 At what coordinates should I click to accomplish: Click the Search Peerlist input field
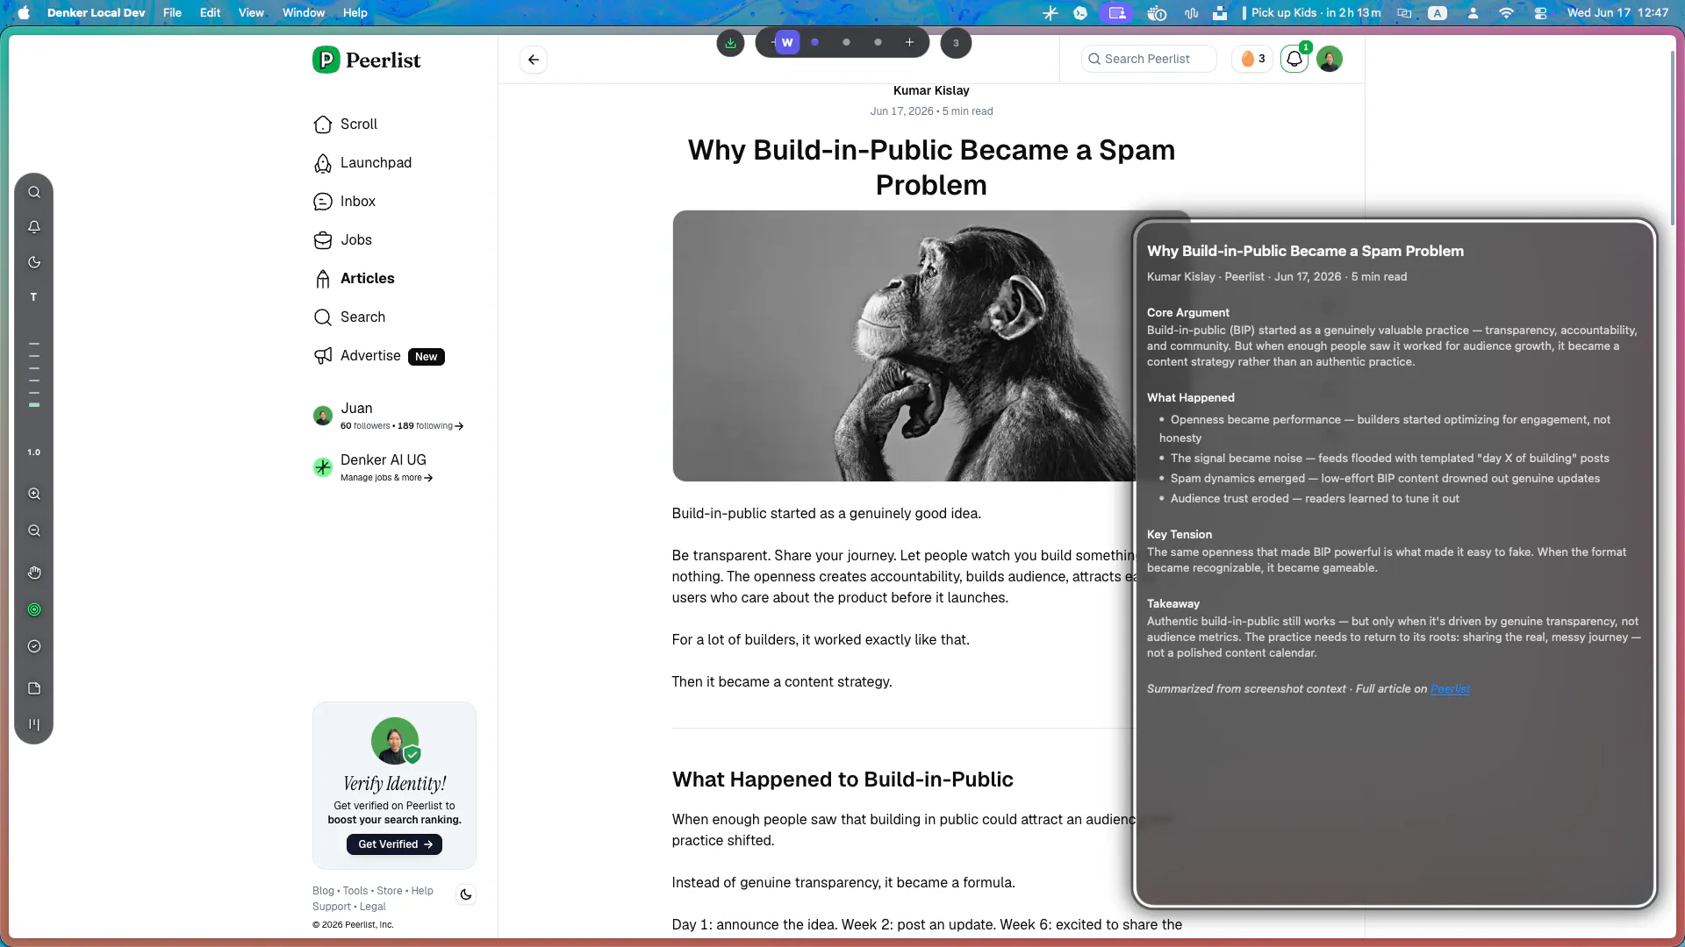tap(1149, 59)
